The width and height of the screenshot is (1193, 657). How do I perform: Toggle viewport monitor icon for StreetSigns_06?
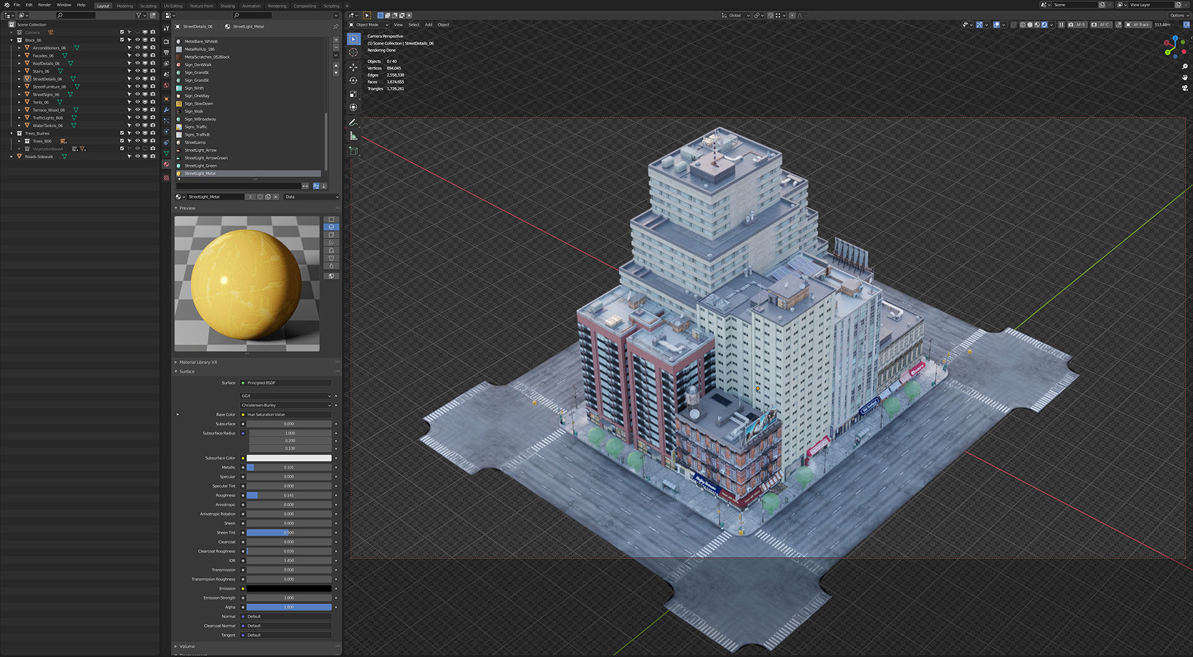click(x=145, y=94)
